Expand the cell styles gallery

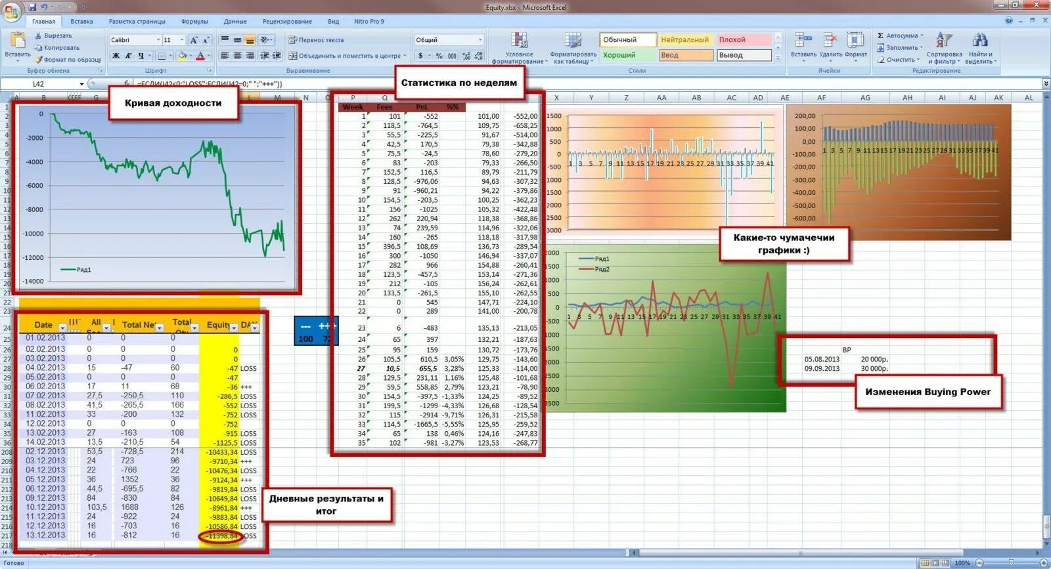coord(778,58)
